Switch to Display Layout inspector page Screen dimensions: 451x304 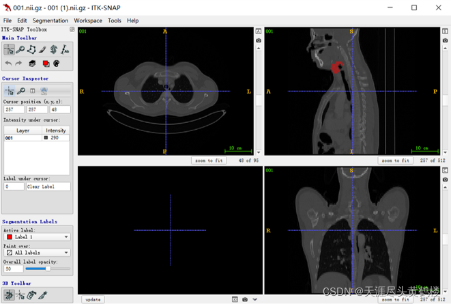33,91
